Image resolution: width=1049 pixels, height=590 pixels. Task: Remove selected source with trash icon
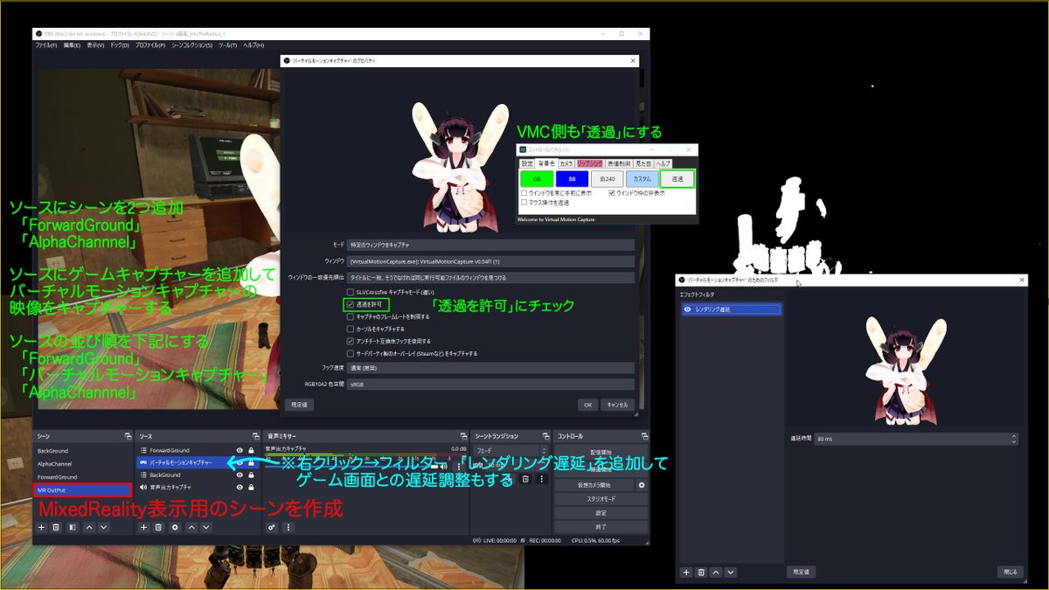tap(158, 527)
